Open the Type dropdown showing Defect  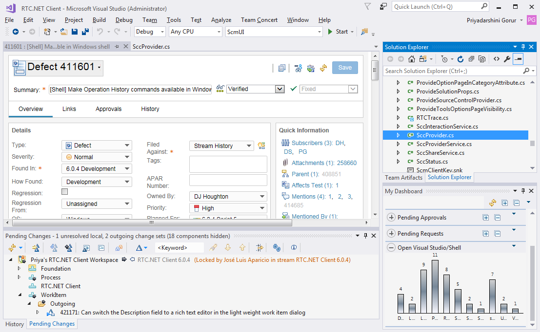[97, 146]
